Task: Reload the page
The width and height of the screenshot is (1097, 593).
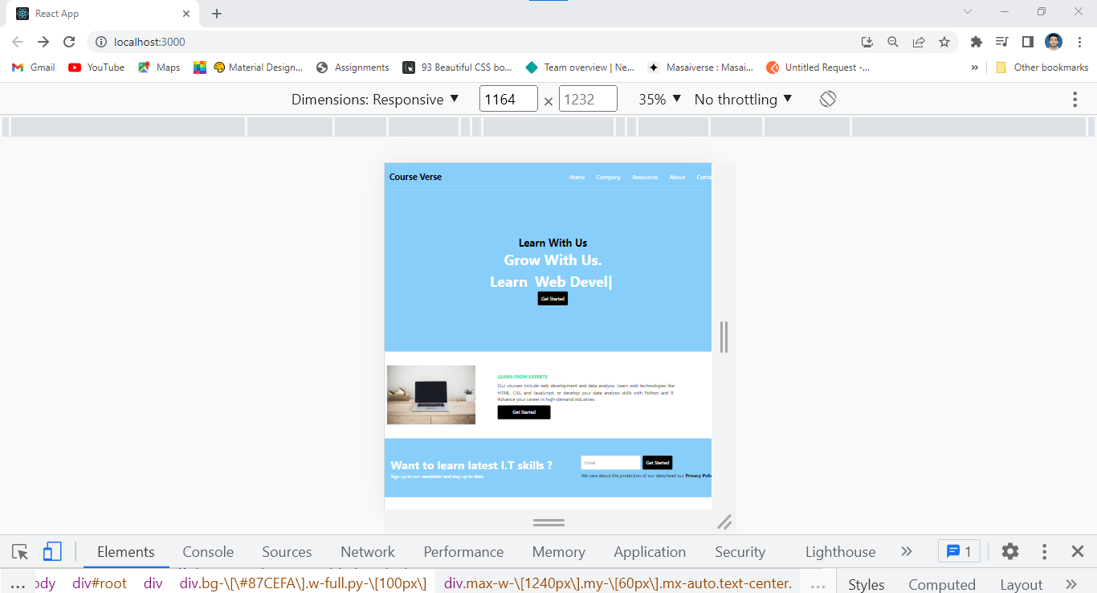Action: click(68, 41)
